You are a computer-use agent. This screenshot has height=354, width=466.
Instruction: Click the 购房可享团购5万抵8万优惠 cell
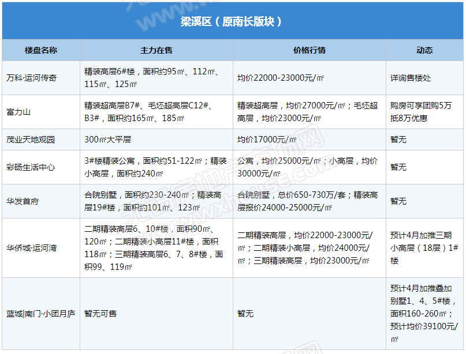pos(421,112)
